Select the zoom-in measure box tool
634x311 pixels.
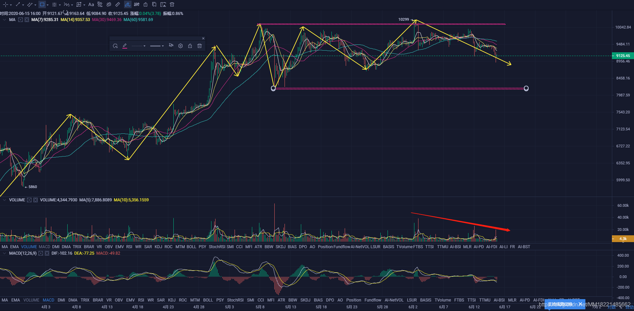point(79,4)
